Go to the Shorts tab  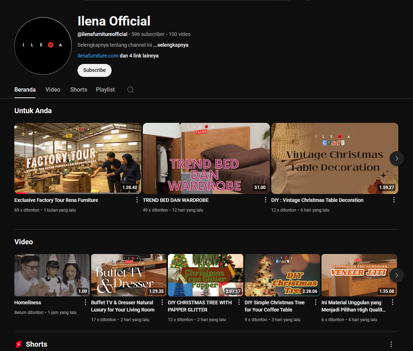[x=79, y=90]
